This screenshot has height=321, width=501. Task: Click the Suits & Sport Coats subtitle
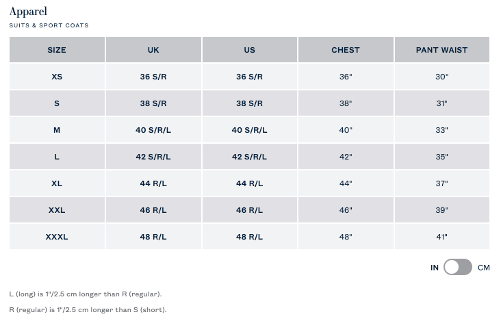pos(49,25)
